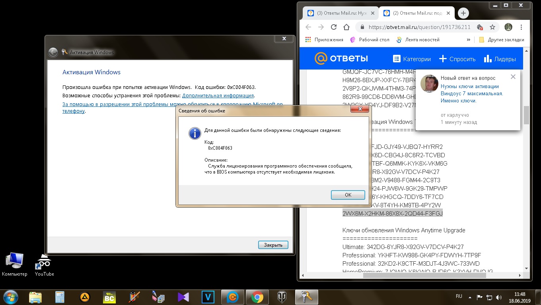Click the link about contacting Microsoft by phone

click(173, 108)
